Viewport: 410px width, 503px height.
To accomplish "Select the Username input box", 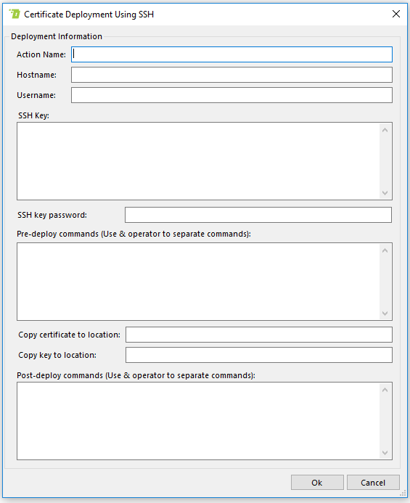I will (231, 95).
